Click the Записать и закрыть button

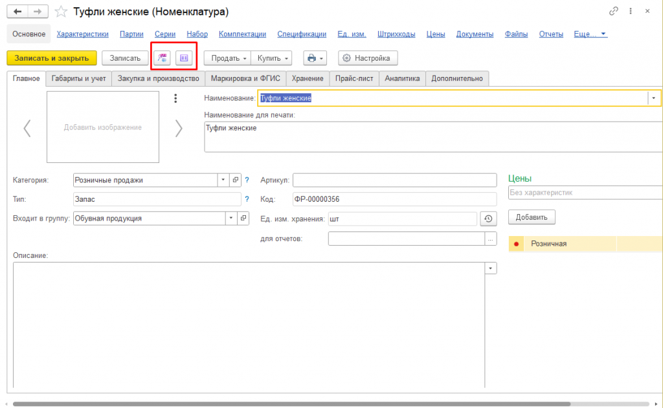(x=52, y=58)
